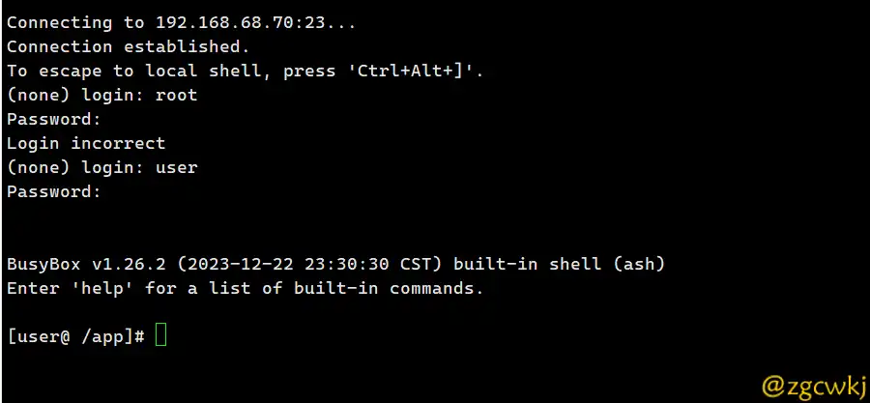Click the '(ash)' shell name
Screen dimensions: 870x403
(x=639, y=265)
